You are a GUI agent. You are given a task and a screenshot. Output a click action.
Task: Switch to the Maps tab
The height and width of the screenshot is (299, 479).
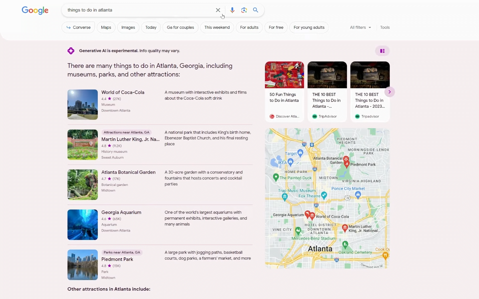click(x=106, y=28)
